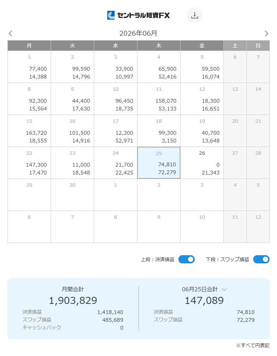Viewport: 277px width, 356px height.
Task: Click the 月間合計 total 1,903,829
Action: click(x=73, y=300)
